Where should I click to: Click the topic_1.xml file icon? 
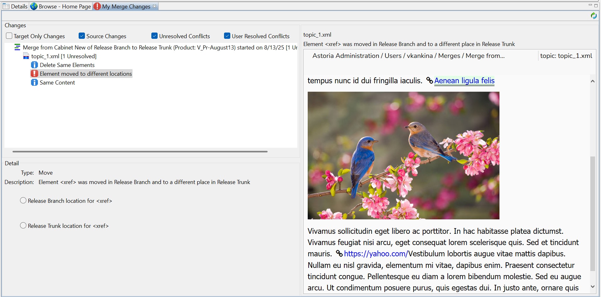[26, 56]
